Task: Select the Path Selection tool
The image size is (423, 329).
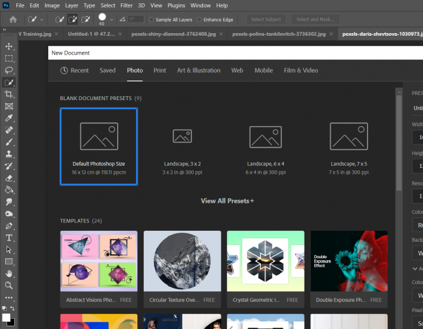Action: coord(9,250)
